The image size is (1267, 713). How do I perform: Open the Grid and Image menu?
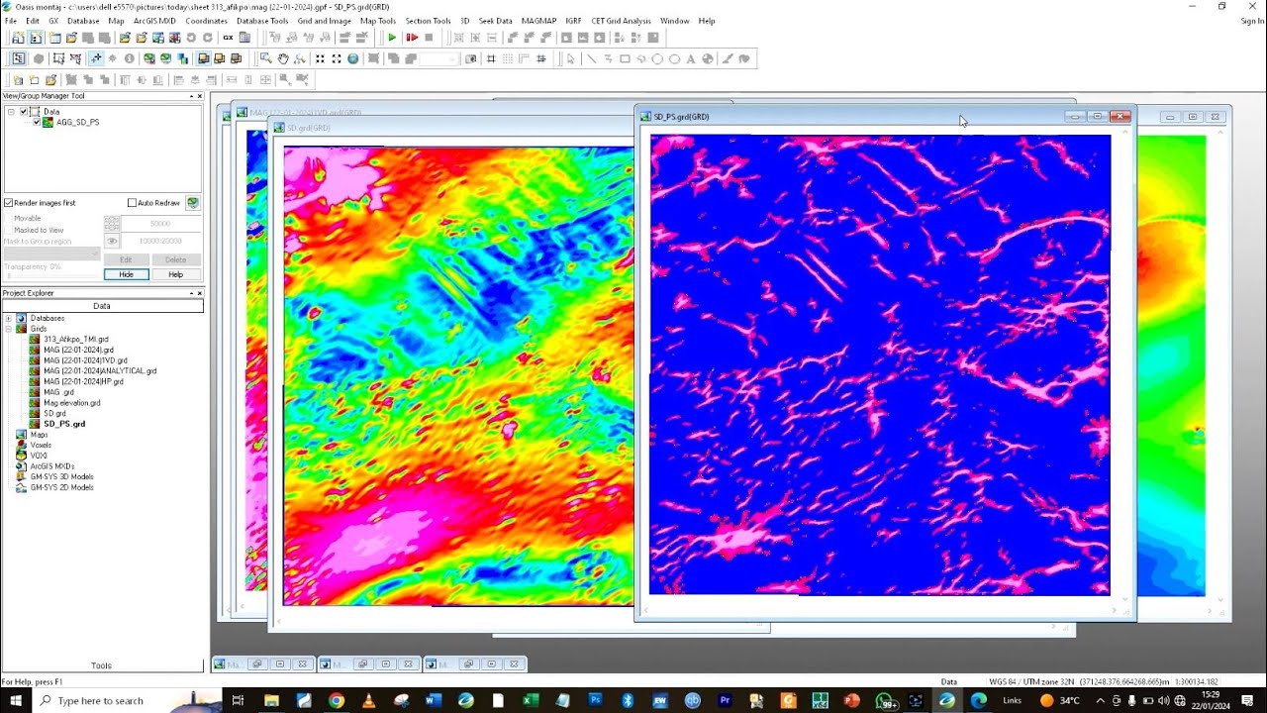tap(324, 21)
